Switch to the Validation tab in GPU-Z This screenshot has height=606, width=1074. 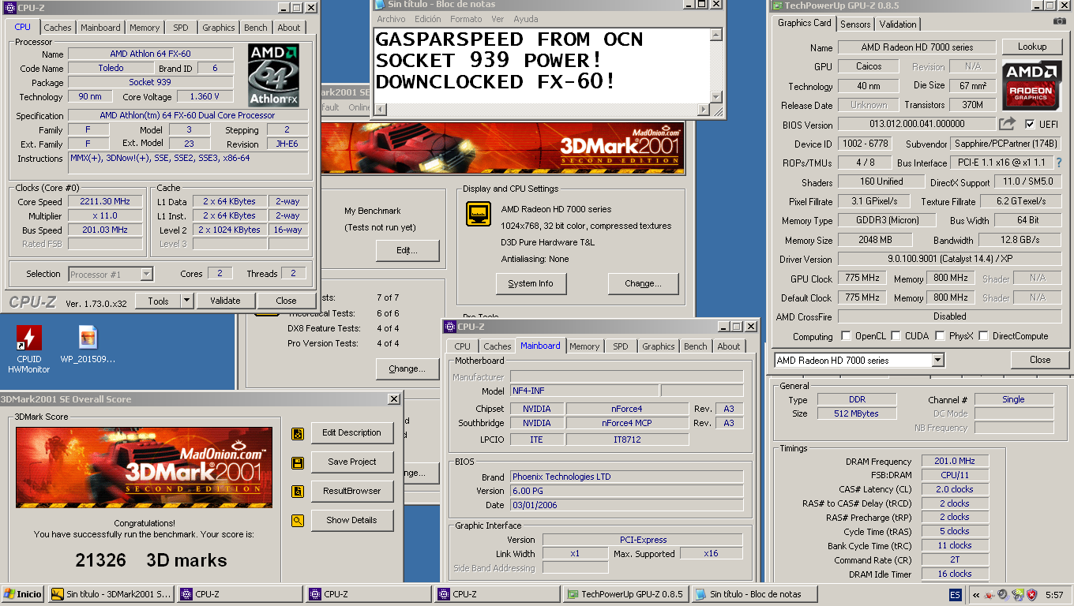tap(898, 24)
